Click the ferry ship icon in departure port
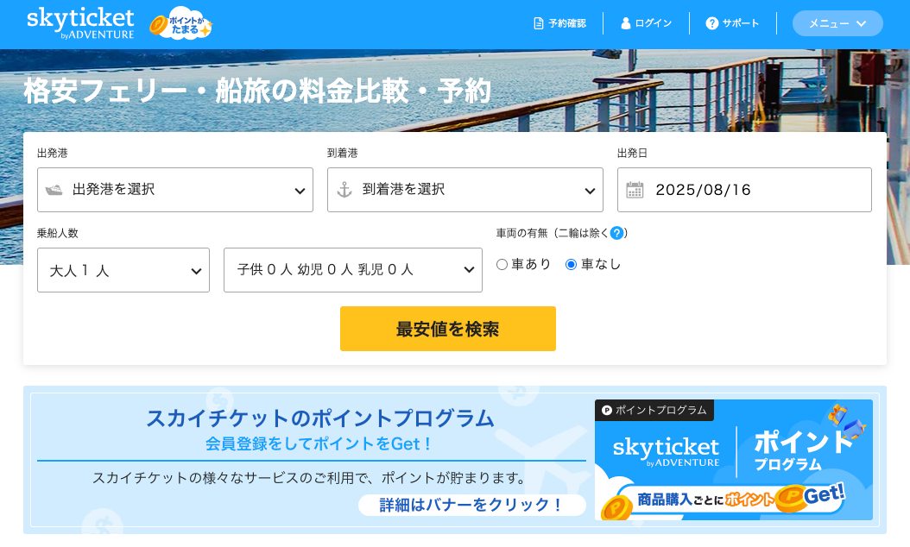Screen dimensions: 910x547 (x=54, y=190)
